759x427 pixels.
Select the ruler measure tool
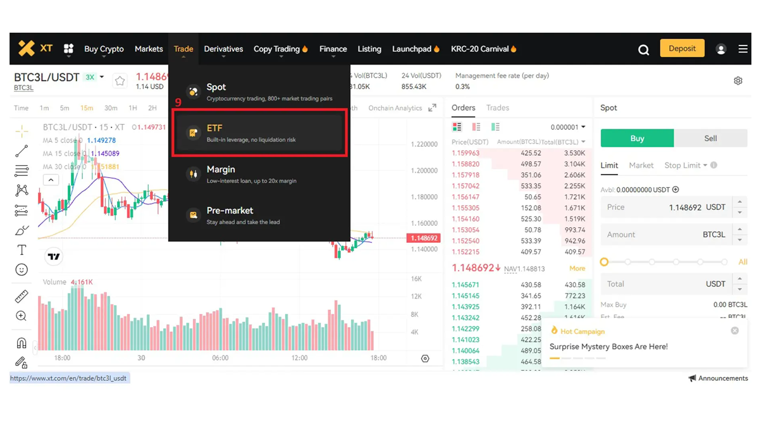pos(22,296)
